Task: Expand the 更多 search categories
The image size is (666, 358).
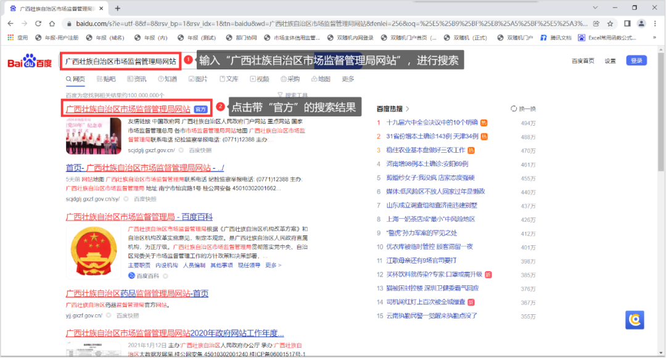Action: coord(348,79)
